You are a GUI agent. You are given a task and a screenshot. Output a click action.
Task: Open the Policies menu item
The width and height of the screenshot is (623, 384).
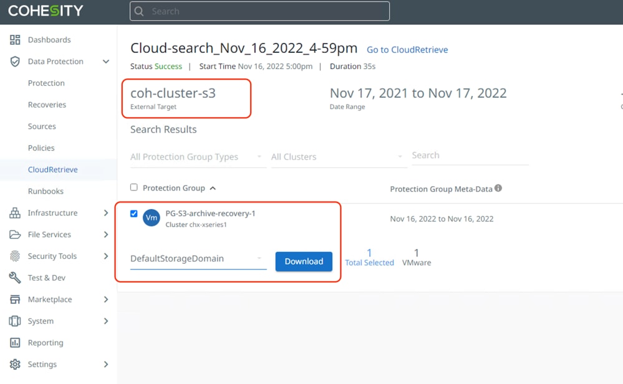pos(41,148)
